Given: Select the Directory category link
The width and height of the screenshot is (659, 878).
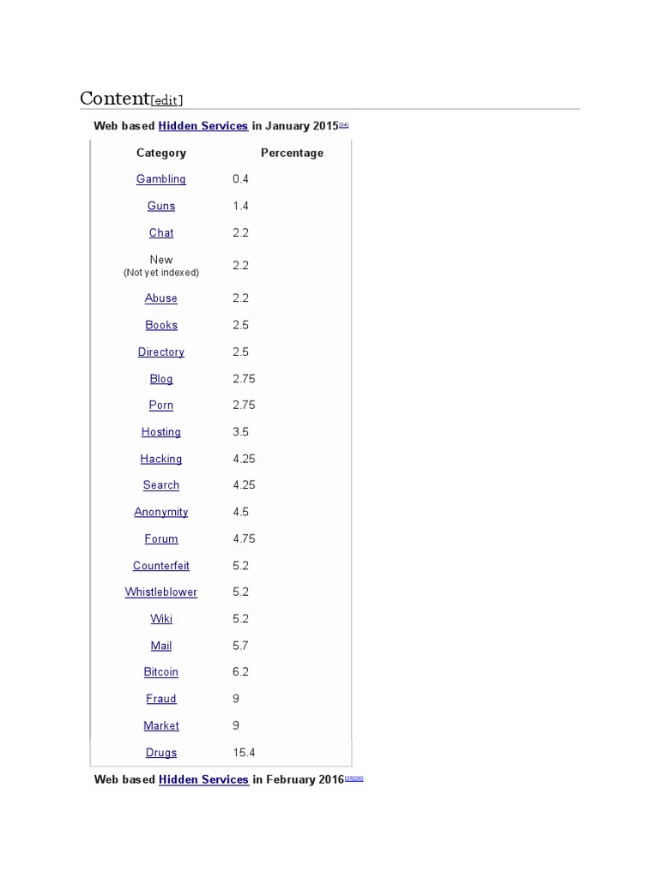Looking at the screenshot, I should [x=161, y=352].
